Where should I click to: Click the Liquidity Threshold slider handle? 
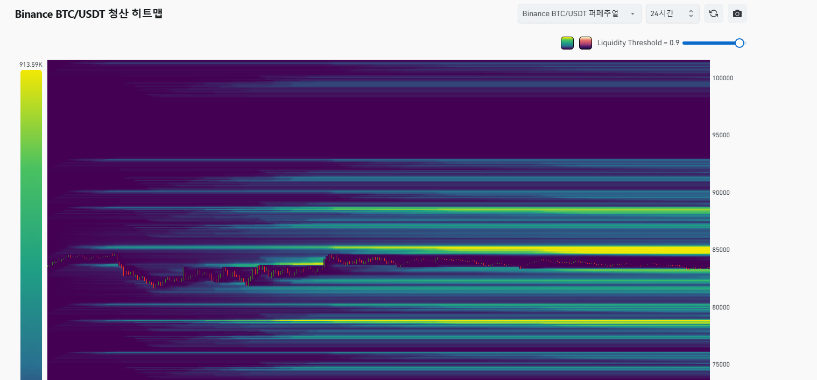click(x=739, y=43)
